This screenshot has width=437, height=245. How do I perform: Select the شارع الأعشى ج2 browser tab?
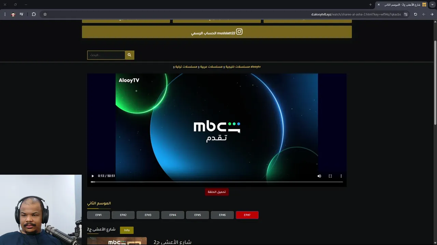(x=402, y=5)
